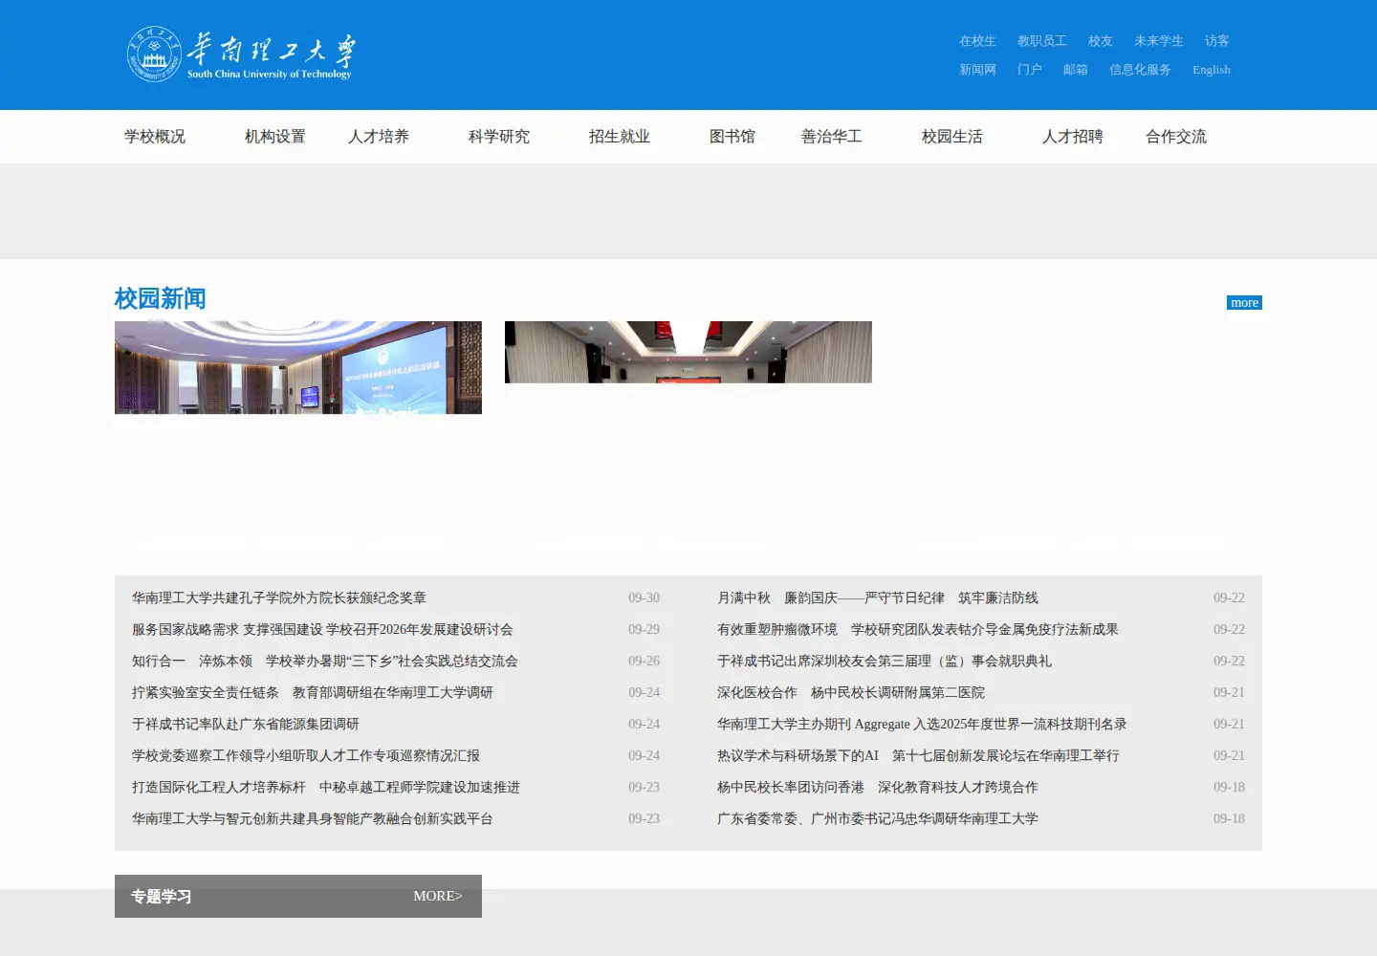1377x956 pixels.
Task: Click the blue more button for campus news
Action: coord(1244,303)
